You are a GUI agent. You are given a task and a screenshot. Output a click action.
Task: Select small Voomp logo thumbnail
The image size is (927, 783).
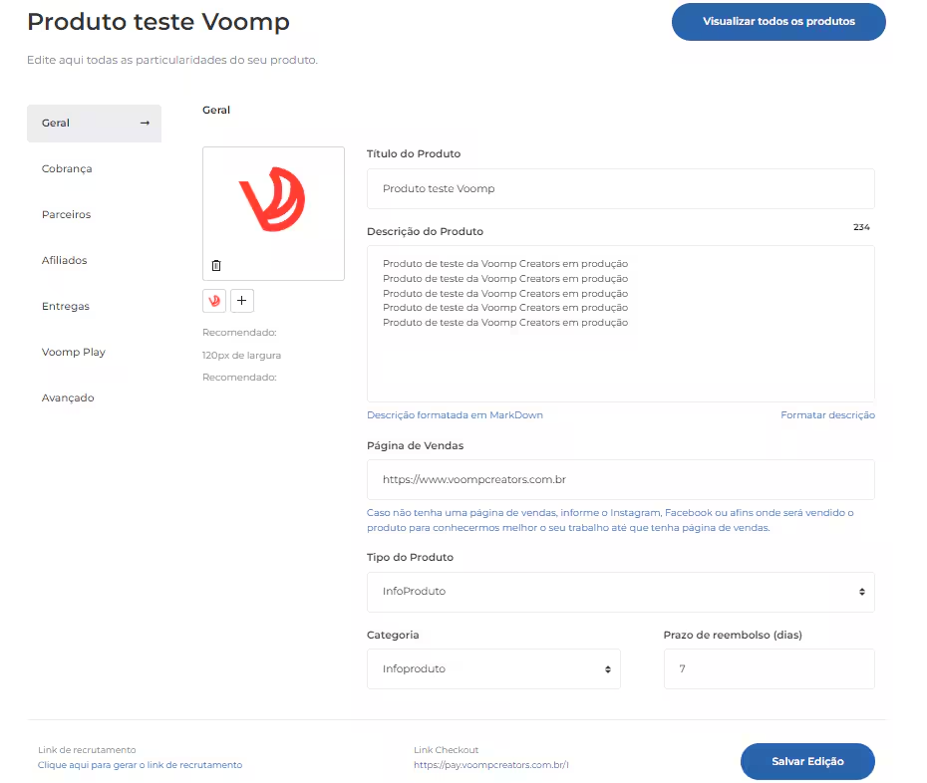(214, 301)
